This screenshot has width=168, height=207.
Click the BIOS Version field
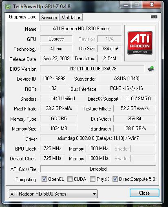tap(92, 69)
